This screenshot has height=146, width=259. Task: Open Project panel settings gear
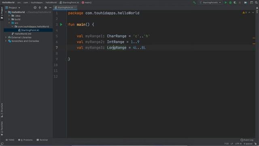click(x=46, y=8)
